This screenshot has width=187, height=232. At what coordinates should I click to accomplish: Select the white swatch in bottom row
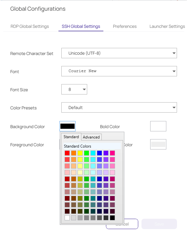click(x=67, y=218)
